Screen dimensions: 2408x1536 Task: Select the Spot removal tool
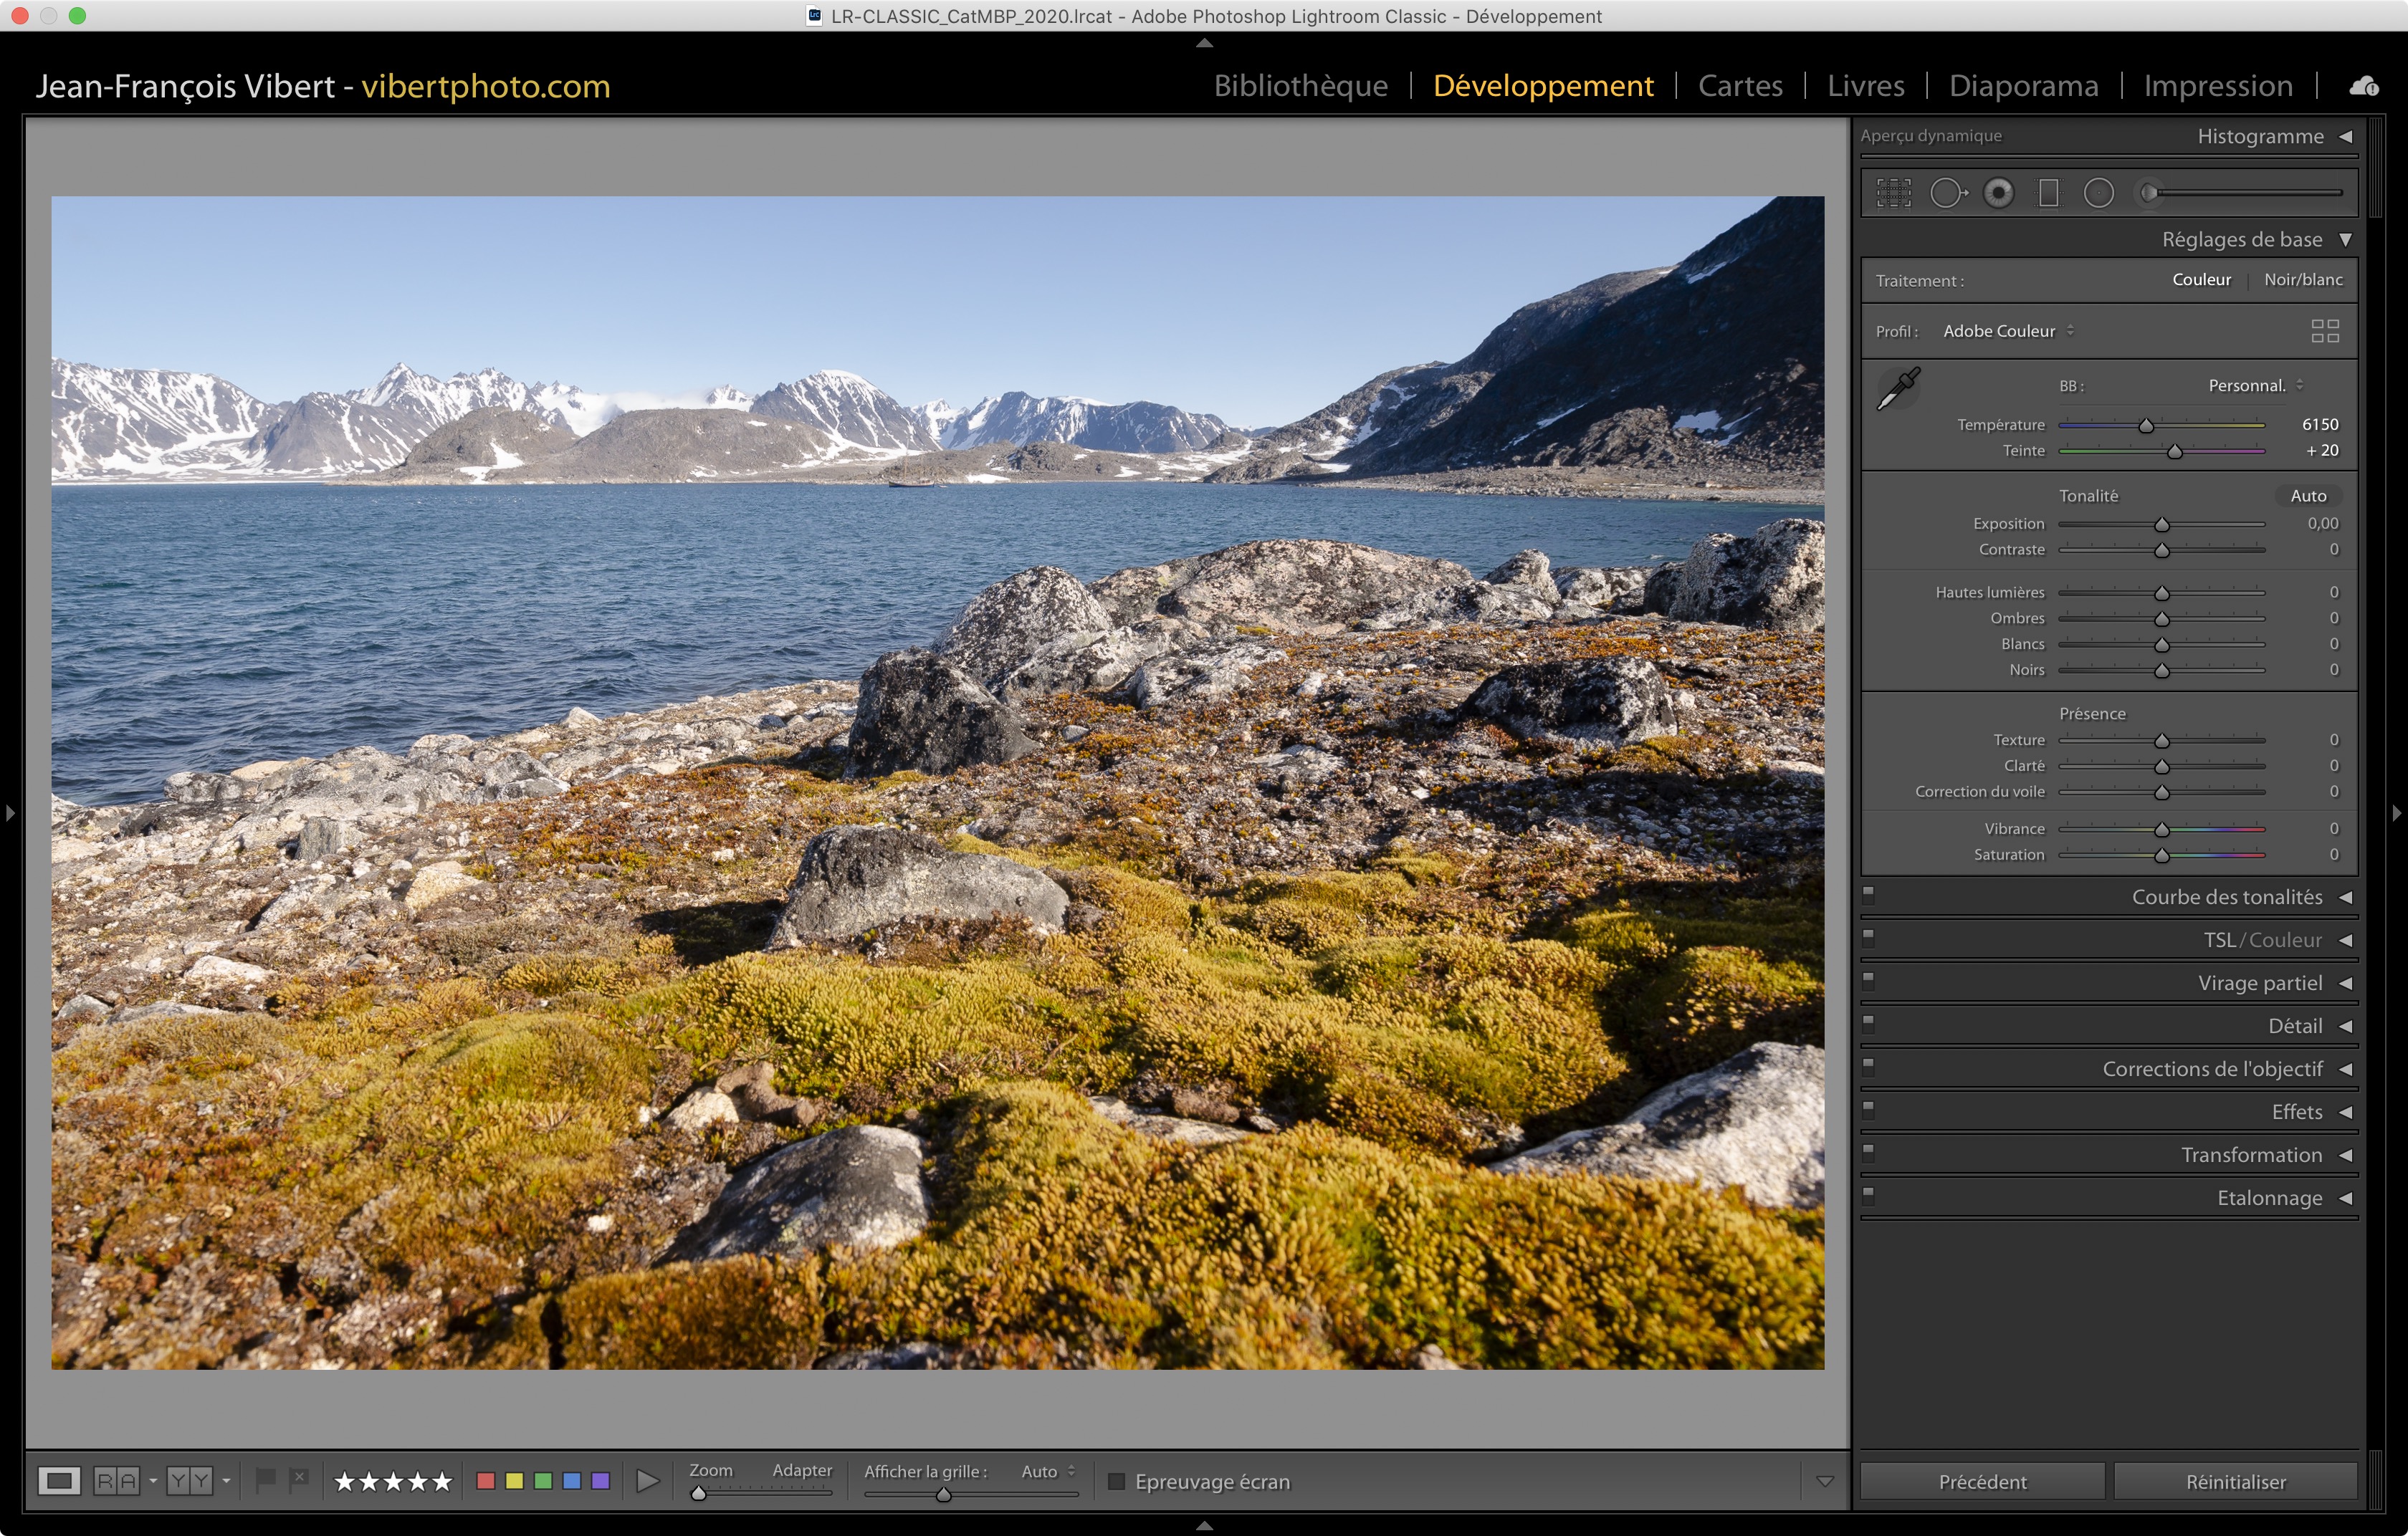[x=1946, y=193]
